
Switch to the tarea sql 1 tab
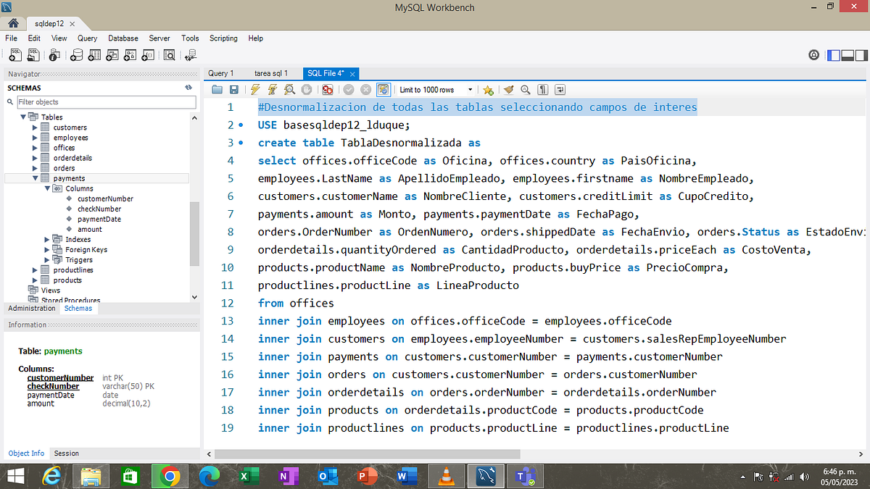pos(271,73)
